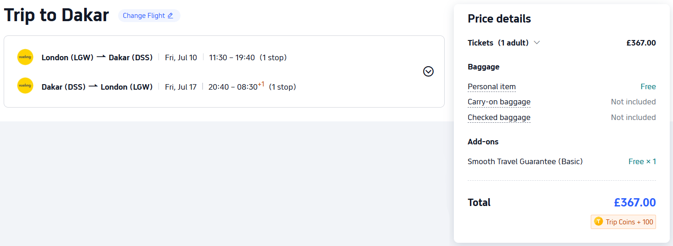Screen dimensions: 673x246
Task: Click the Change Flight button
Action: pos(144,16)
